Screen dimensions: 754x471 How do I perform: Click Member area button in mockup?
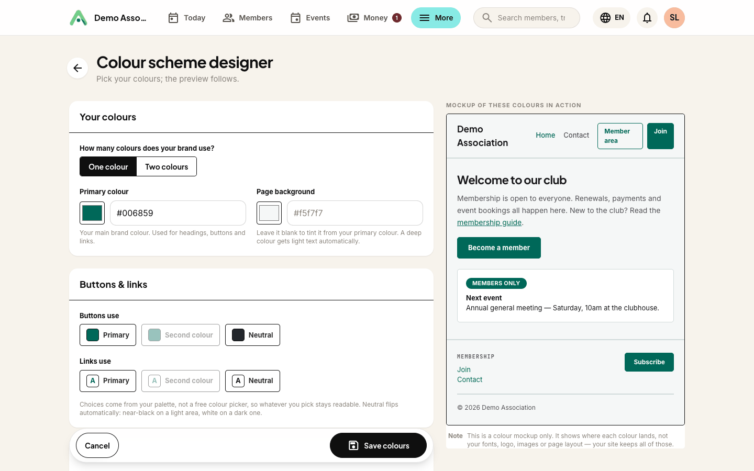coord(620,136)
